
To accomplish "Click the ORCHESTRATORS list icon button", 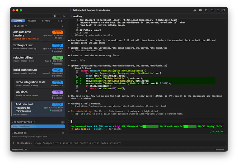I will (63, 122).
